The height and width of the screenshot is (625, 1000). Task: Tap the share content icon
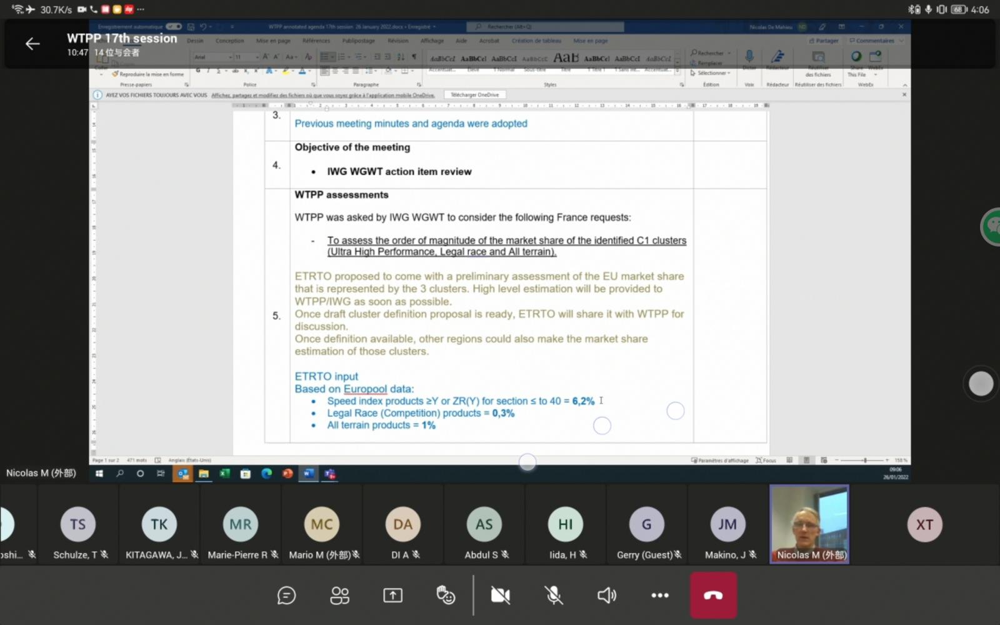pyautogui.click(x=392, y=596)
